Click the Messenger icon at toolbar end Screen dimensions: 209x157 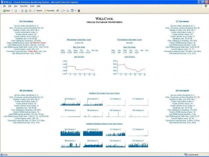[x=79, y=11]
